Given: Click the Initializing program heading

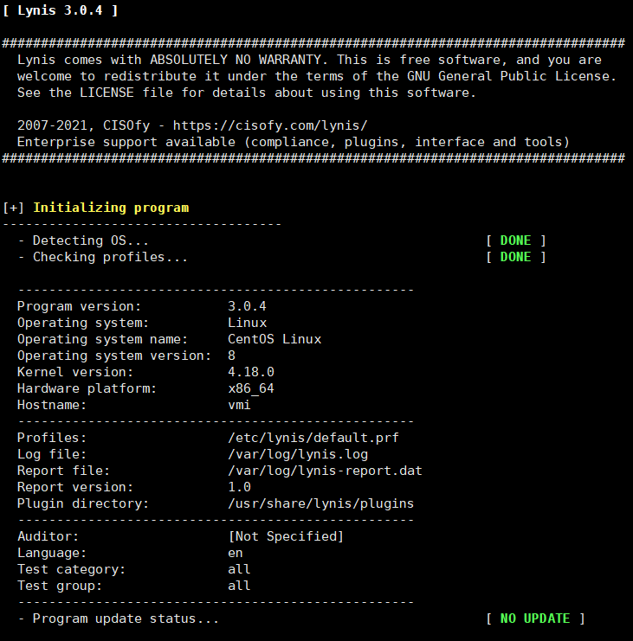Looking at the screenshot, I should [111, 208].
